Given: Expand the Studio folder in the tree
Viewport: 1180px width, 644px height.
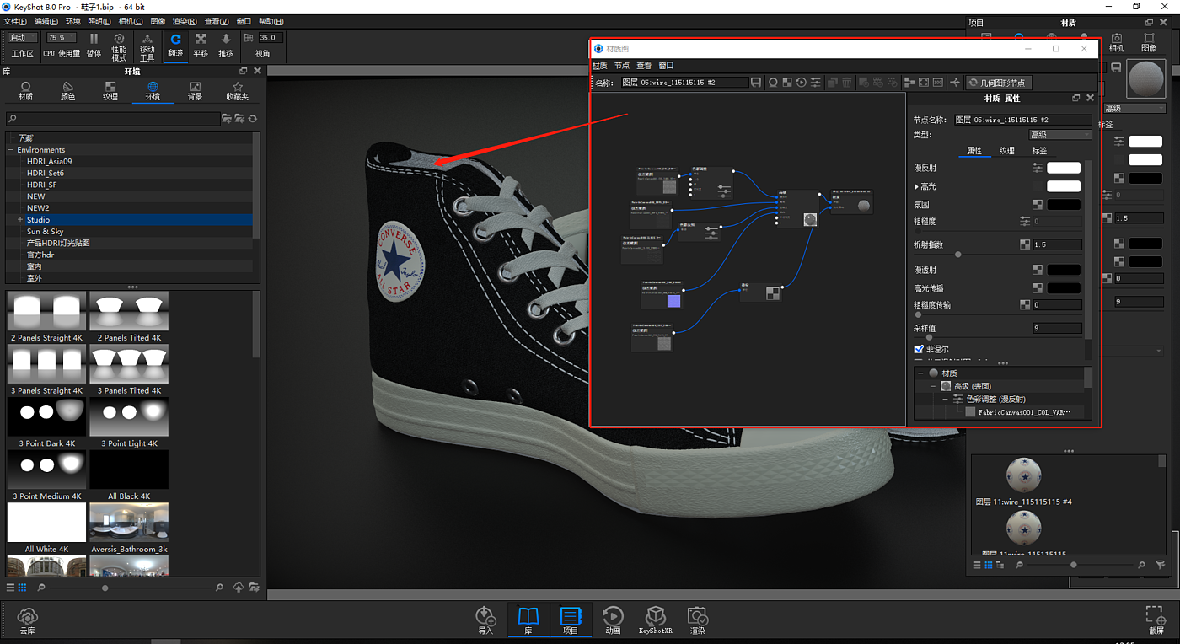Looking at the screenshot, I should point(19,220).
